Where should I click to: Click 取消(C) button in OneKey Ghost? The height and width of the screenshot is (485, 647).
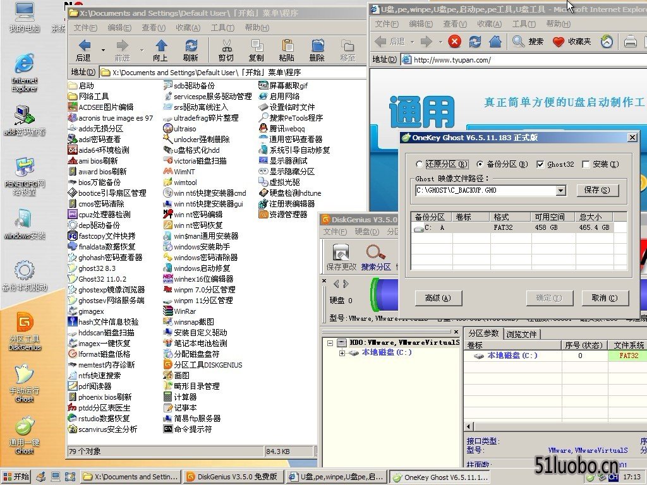[x=605, y=298]
